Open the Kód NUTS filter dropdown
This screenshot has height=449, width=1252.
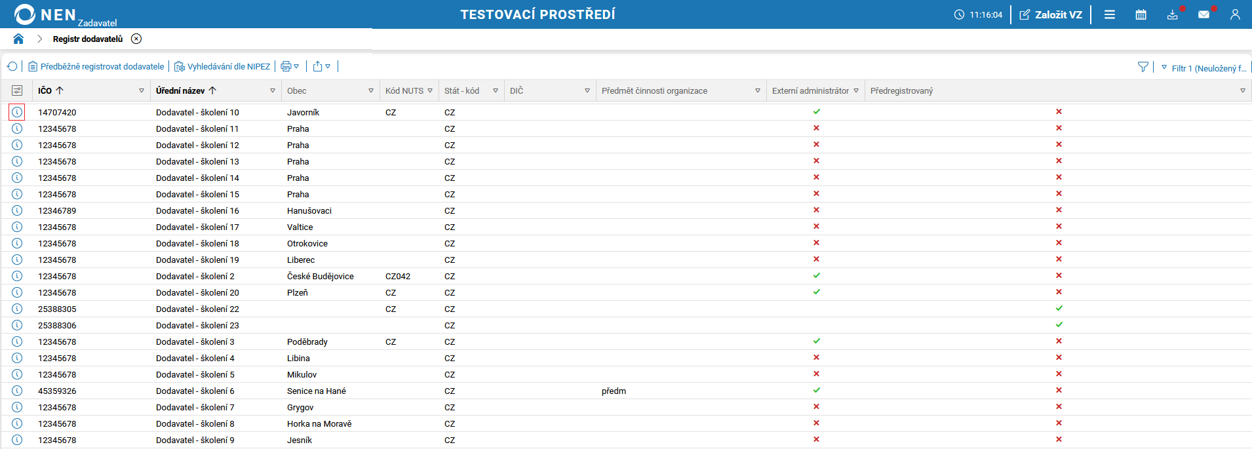[x=430, y=90]
